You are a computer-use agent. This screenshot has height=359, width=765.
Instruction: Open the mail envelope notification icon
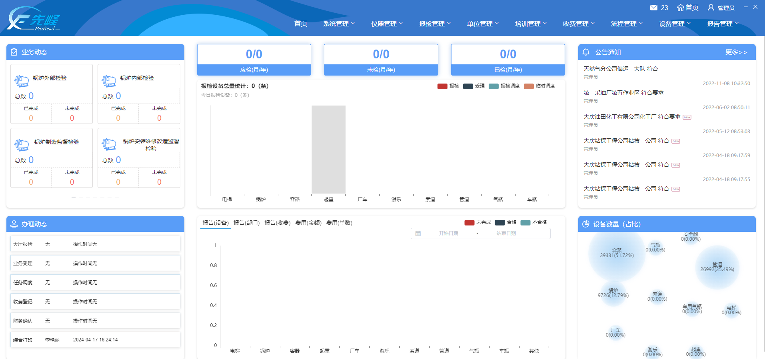(x=654, y=8)
